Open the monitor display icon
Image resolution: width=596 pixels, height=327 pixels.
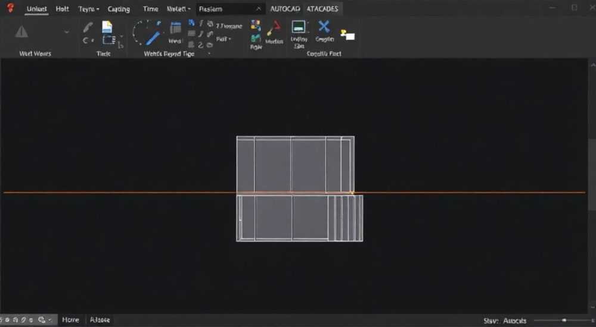click(299, 27)
